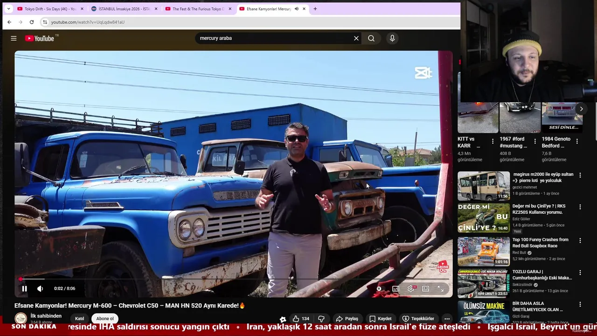Viewport: 597px width, 336px height.
Task: Pause the video playback
Action: (24, 288)
